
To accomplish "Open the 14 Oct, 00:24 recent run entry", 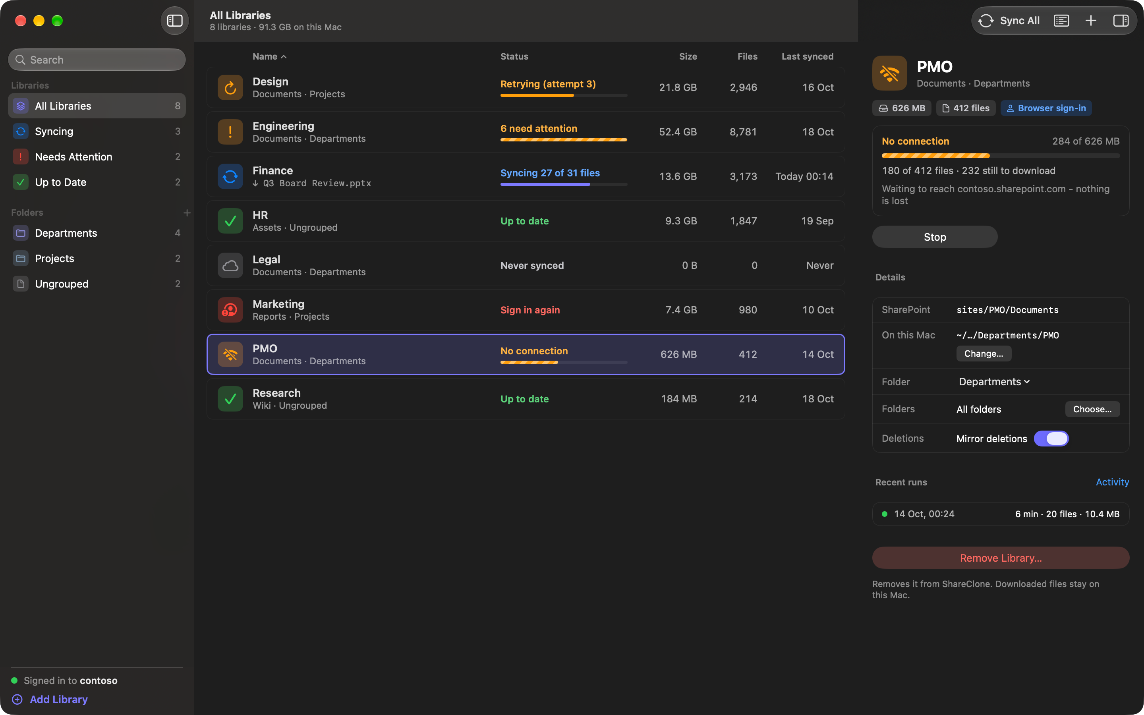I will (1000, 514).
